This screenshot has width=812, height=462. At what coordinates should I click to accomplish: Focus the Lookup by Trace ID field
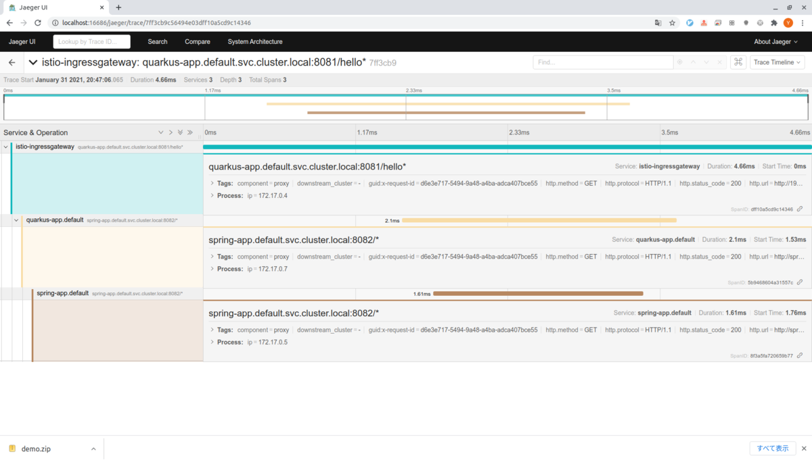(x=92, y=41)
